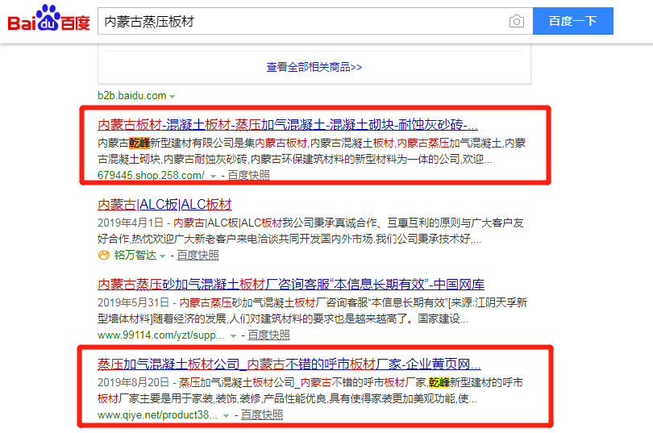Open result 内蒙古|ALC板|ALC板材
The width and height of the screenshot is (653, 433).
point(164,205)
